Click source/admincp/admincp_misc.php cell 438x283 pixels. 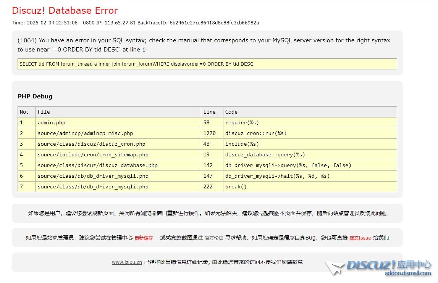(x=118, y=133)
